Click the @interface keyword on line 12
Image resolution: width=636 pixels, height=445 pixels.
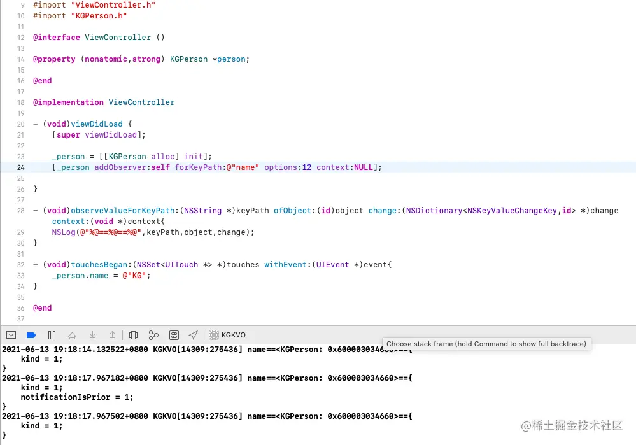(57, 38)
